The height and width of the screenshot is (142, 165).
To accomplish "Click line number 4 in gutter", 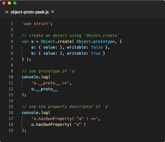I will [x=12, y=41].
